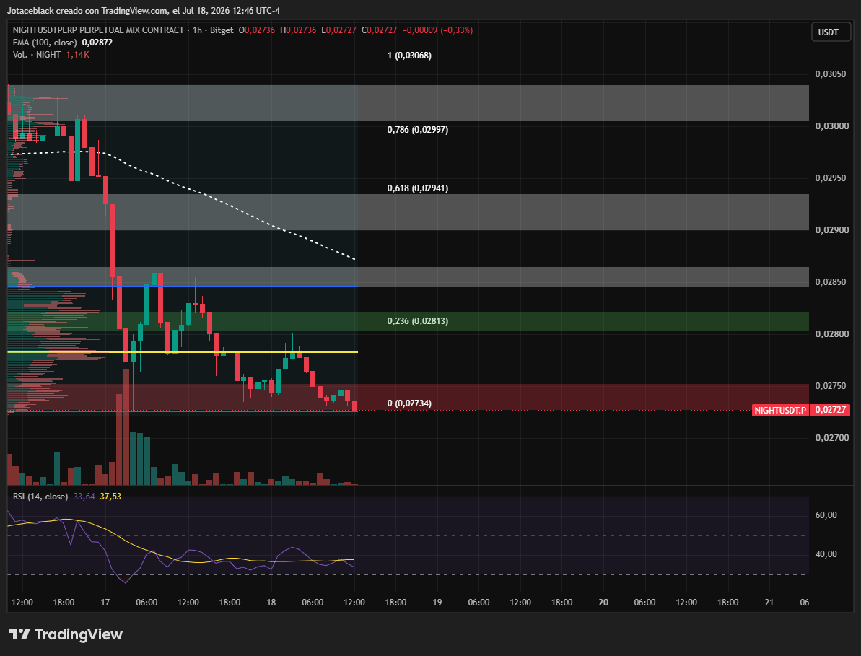Select the EMA (100, close) indicator label
This screenshot has height=656, width=861.
click(45, 43)
